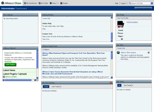Click the Alfresco Share logo
Image resolution: width=154 pixels, height=112 pixels.
[x=11, y=3]
